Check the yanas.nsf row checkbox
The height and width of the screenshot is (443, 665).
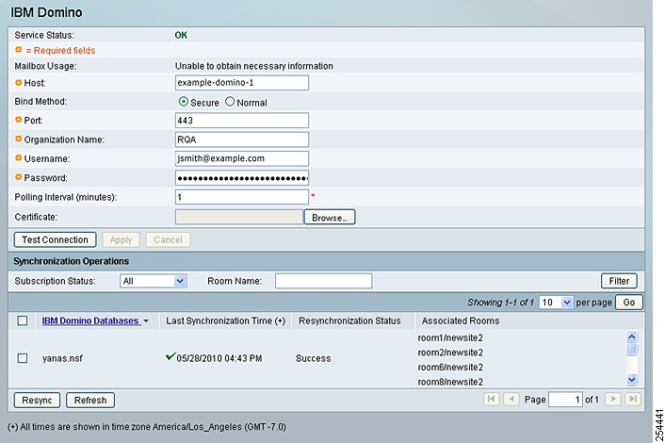tap(23, 358)
